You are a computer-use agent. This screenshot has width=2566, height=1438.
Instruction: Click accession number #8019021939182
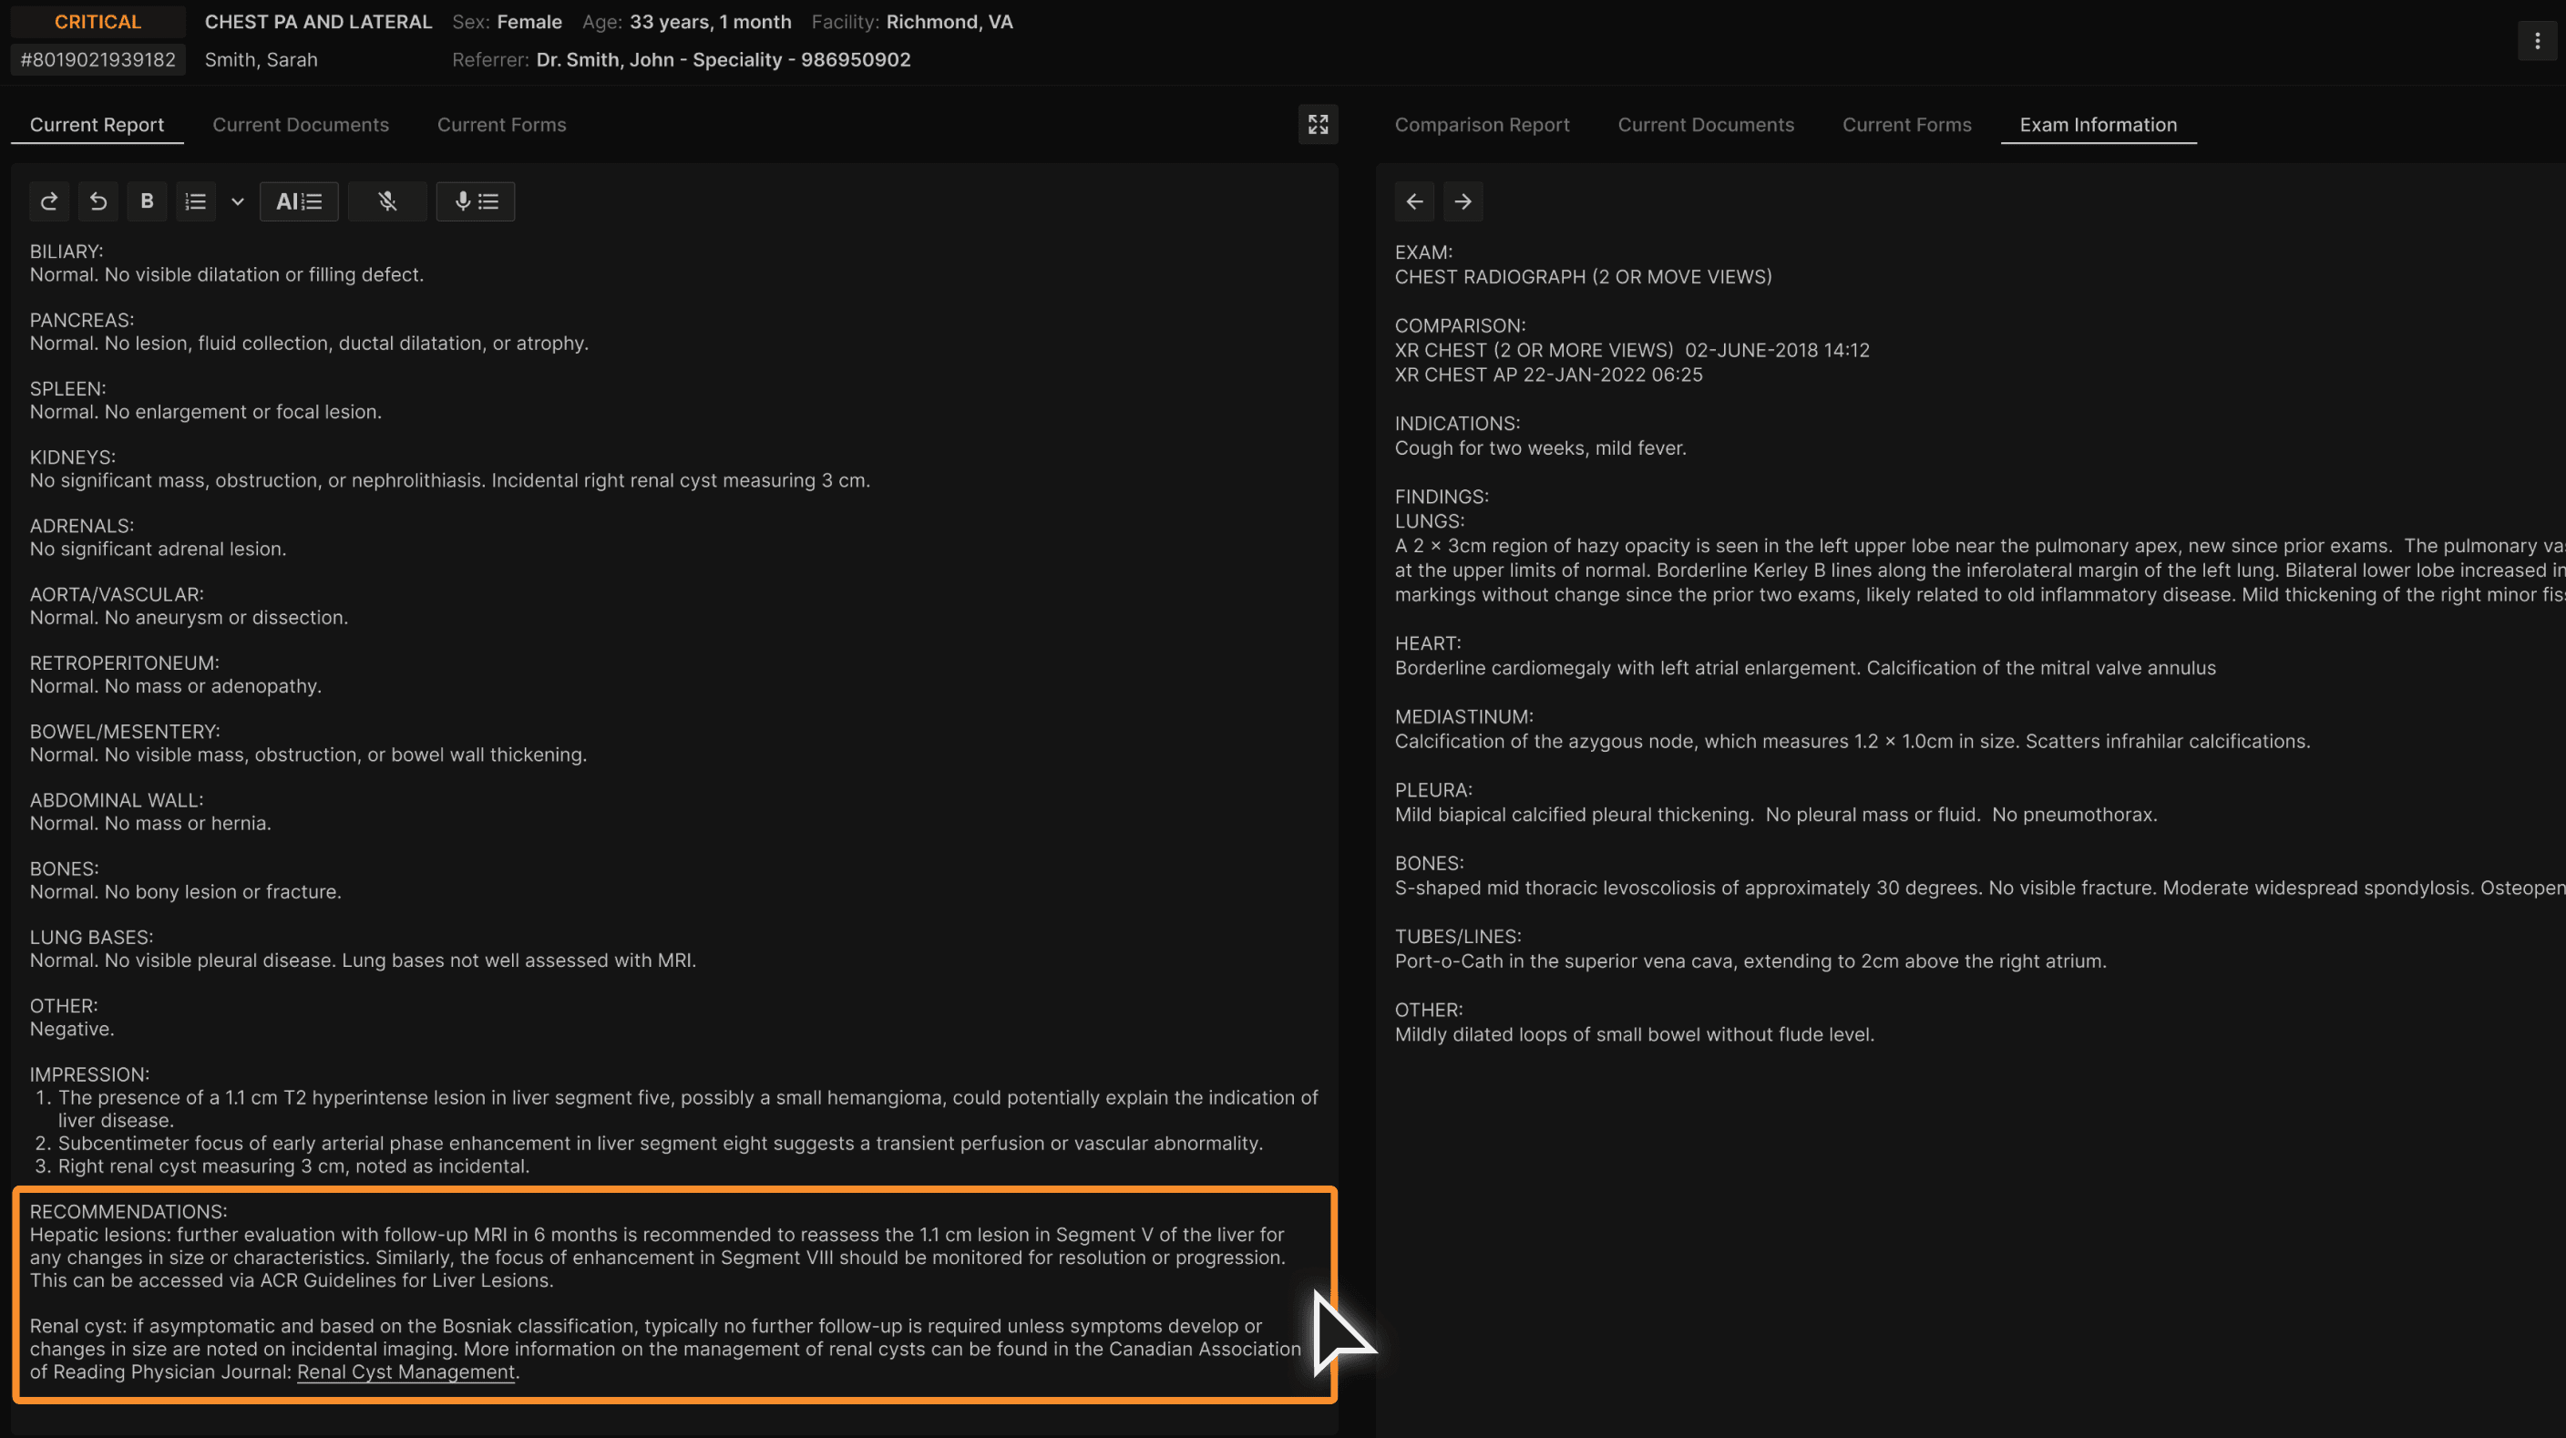[98, 60]
